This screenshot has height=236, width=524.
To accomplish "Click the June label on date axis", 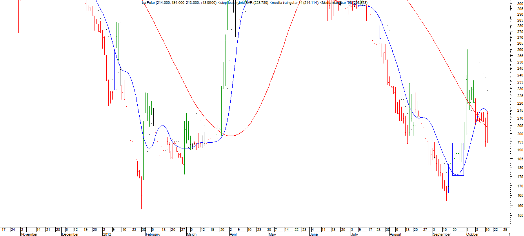I will (x=313, y=234).
